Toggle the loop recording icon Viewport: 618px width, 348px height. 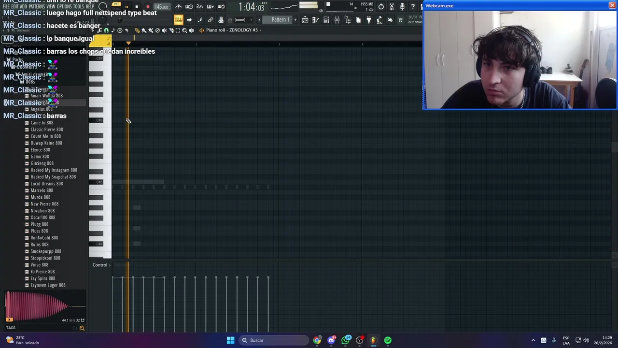click(x=221, y=7)
